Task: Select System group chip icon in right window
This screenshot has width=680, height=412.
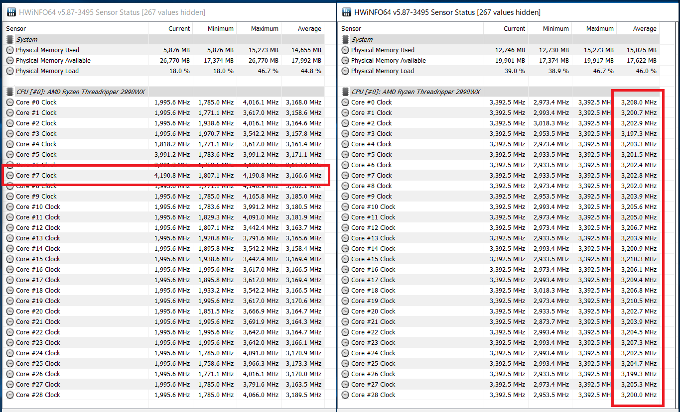Action: click(x=345, y=39)
